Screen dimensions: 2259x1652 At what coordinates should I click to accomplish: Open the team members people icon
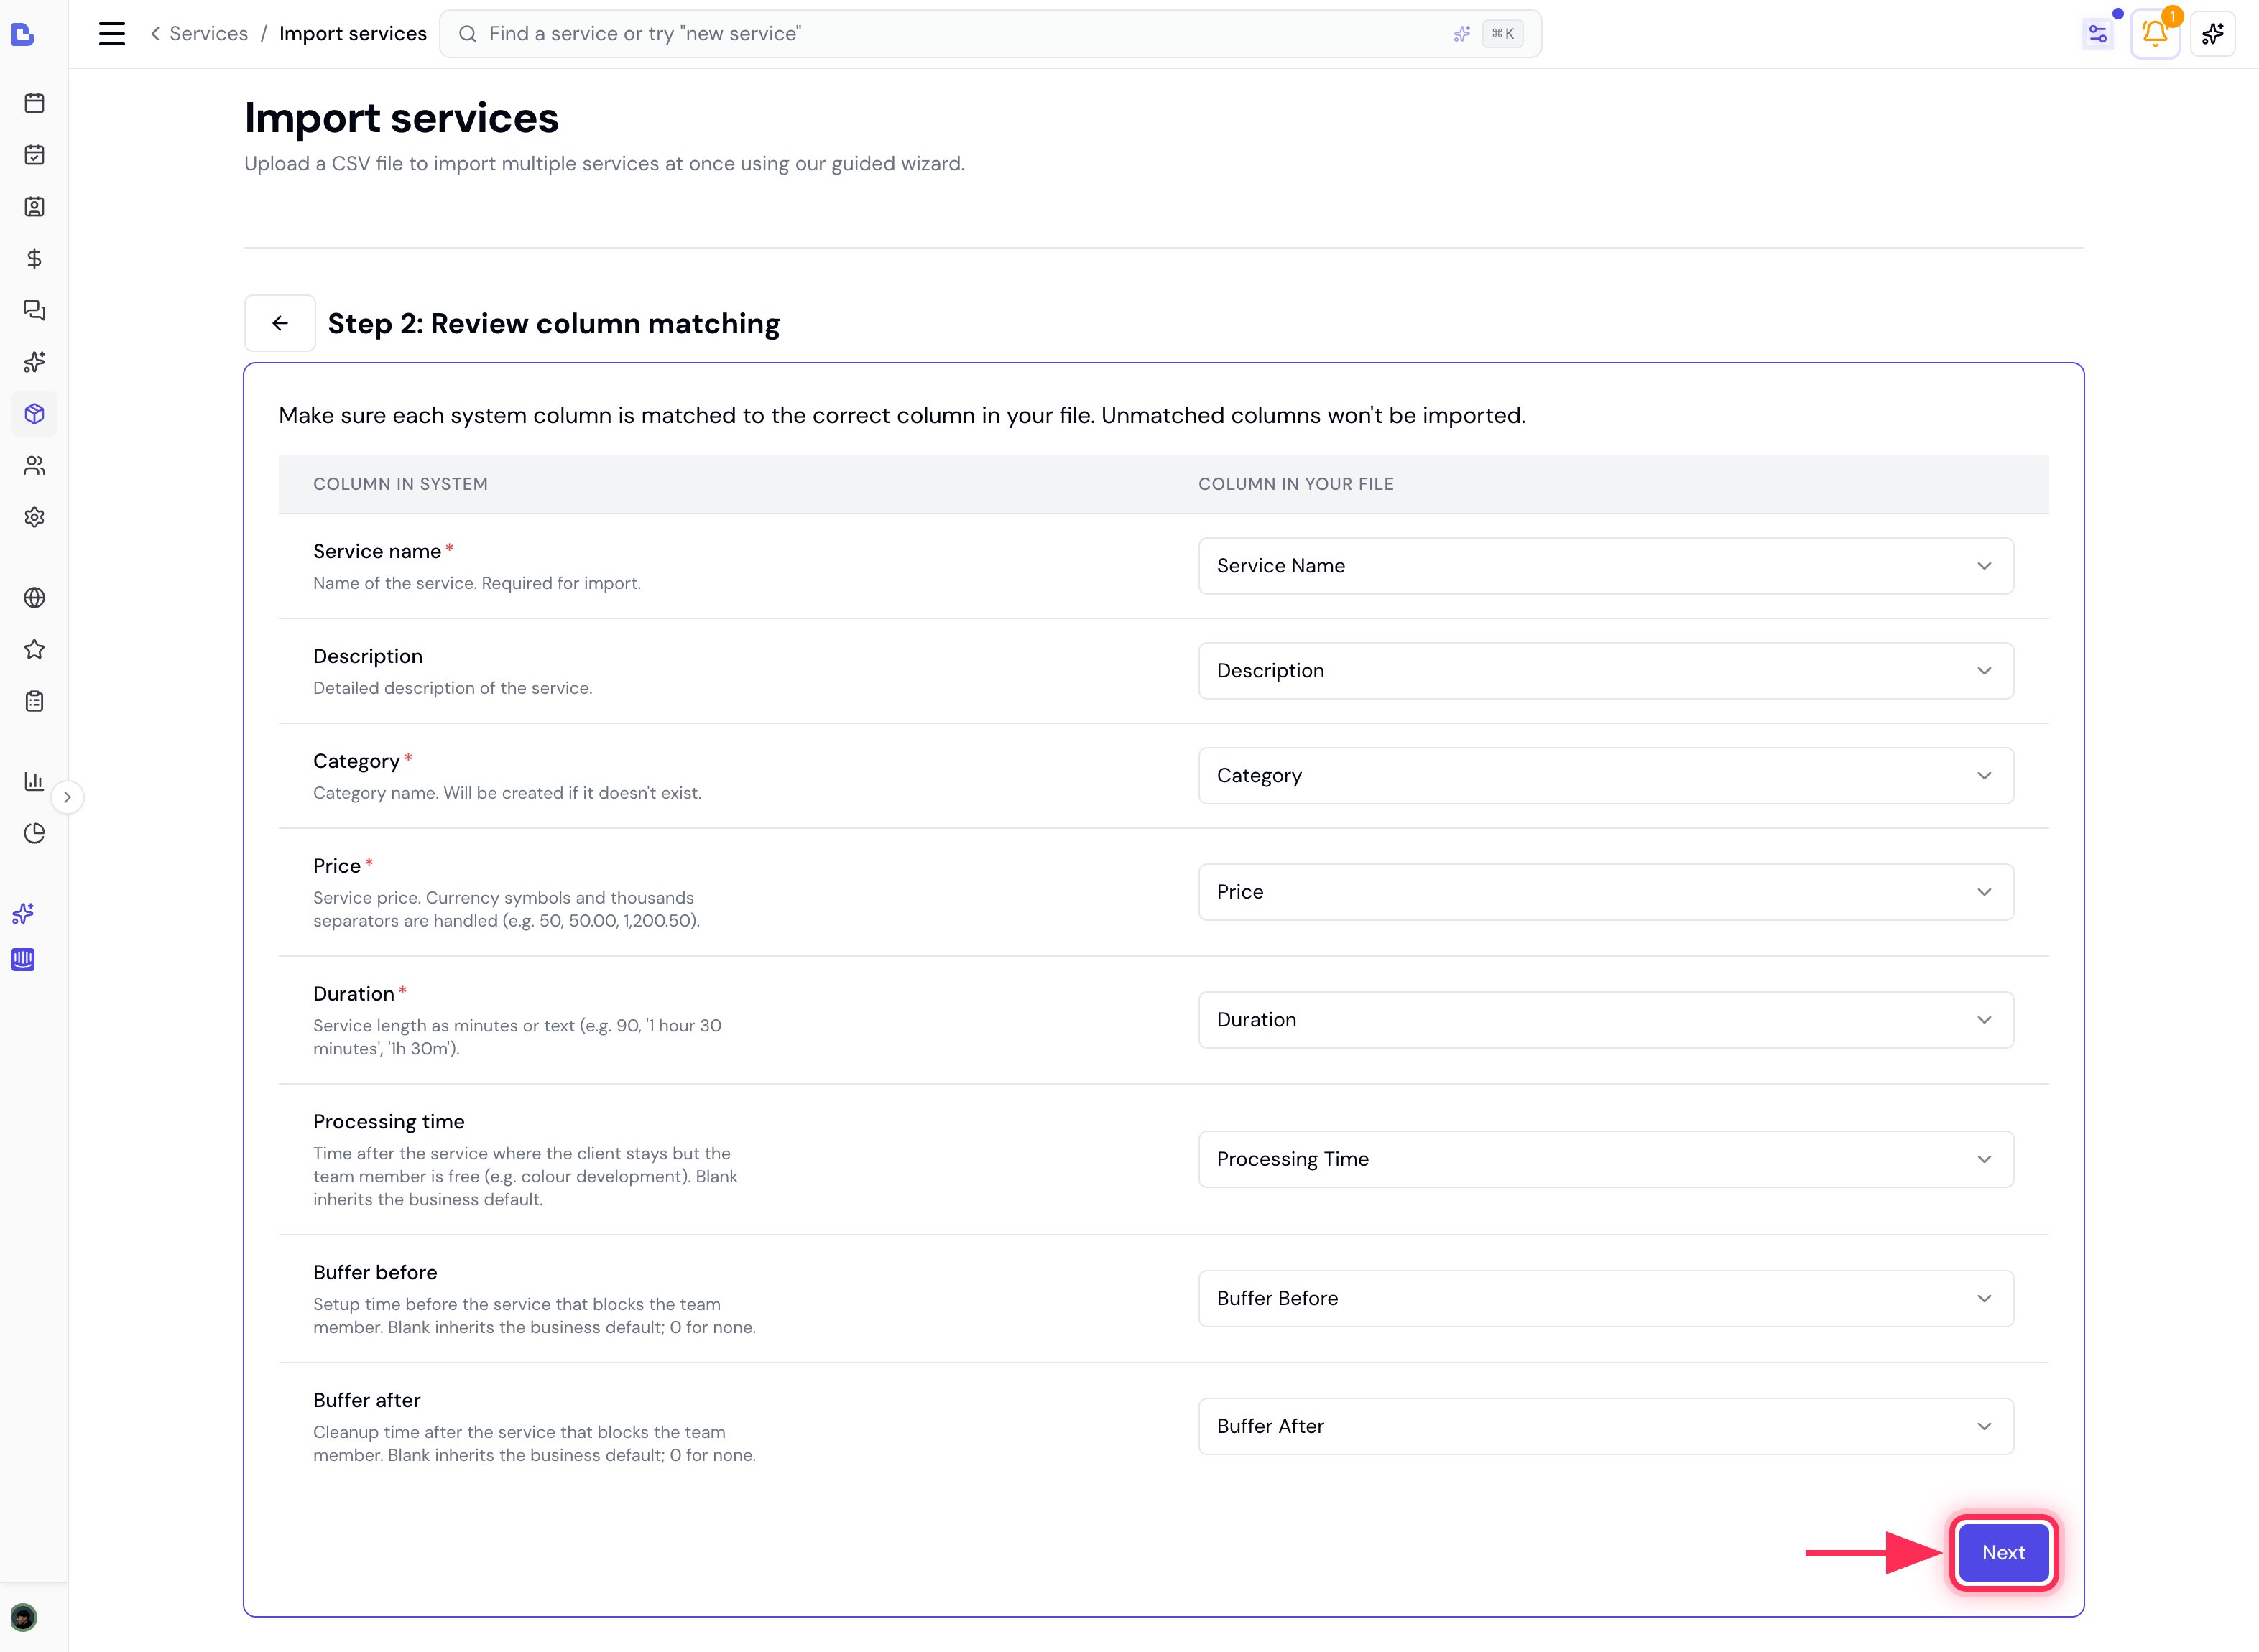coord(34,466)
